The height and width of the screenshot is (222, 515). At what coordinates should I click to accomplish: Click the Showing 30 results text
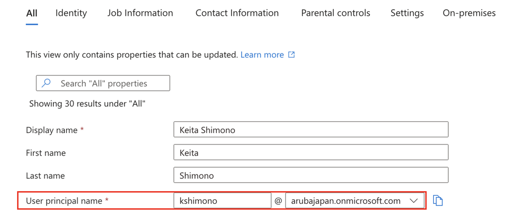point(87,103)
